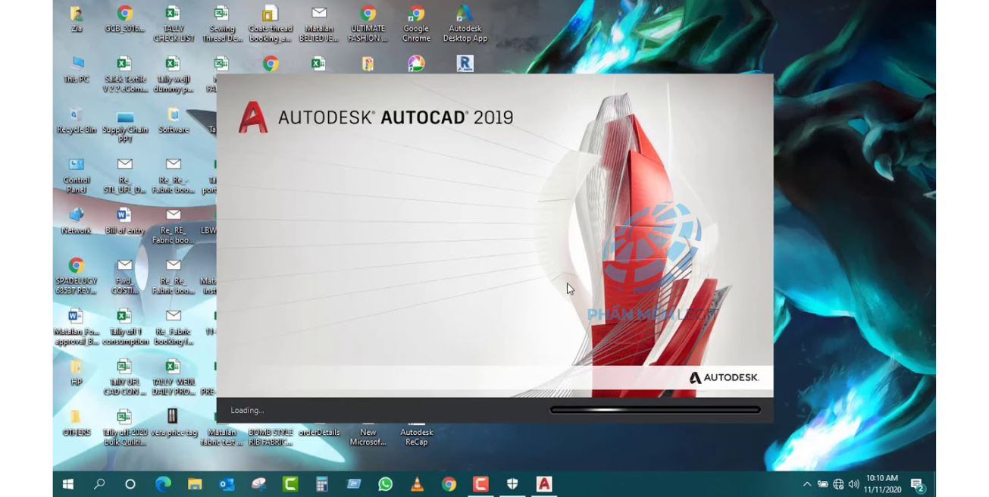Open Windows Security shield on taskbar

point(512,484)
